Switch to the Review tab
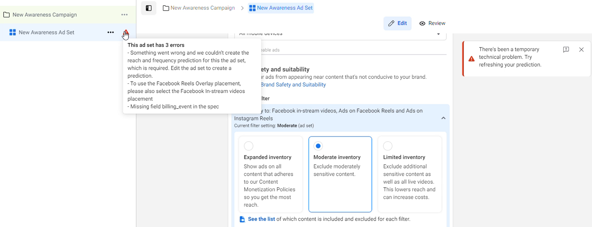 click(432, 23)
